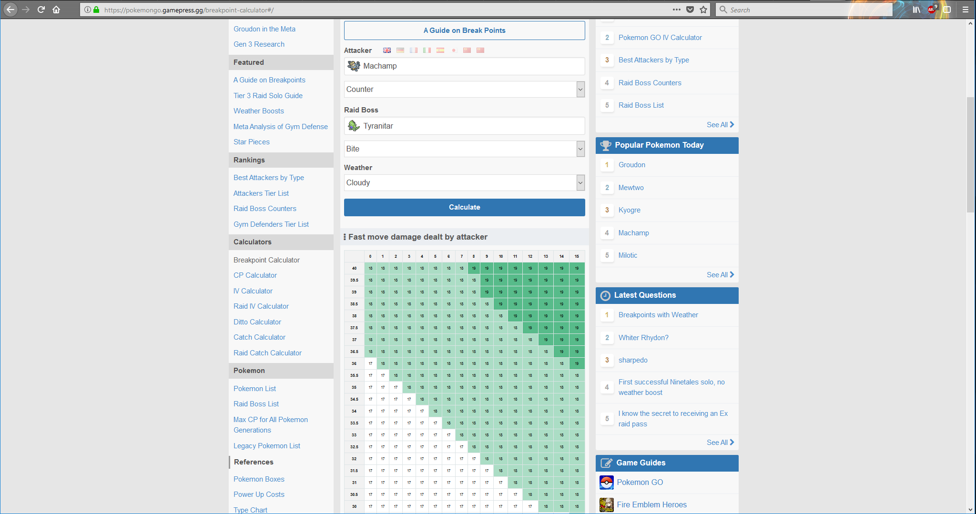Open Legacy Pokemon List link
Screen dimensions: 976x514
tap(267, 446)
